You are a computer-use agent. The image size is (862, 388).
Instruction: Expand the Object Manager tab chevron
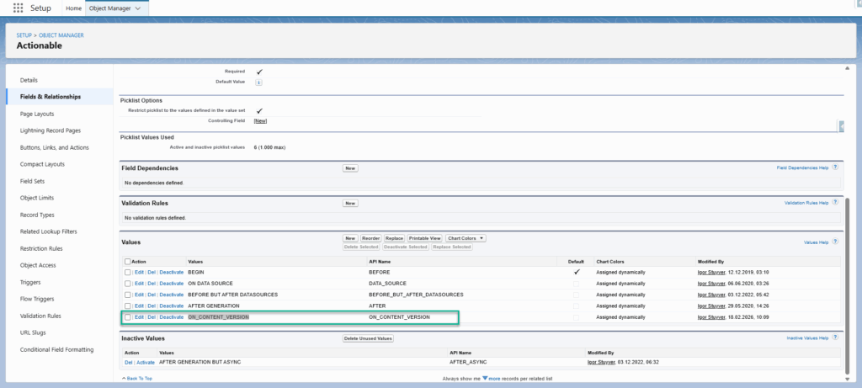(x=137, y=8)
